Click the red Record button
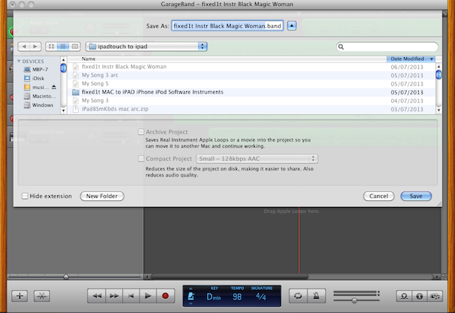 166,296
